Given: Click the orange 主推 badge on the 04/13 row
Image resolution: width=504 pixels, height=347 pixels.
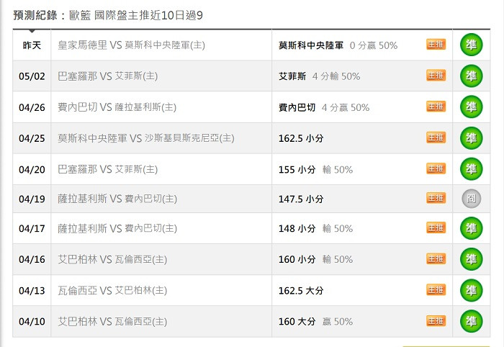Looking at the screenshot, I should click(436, 290).
